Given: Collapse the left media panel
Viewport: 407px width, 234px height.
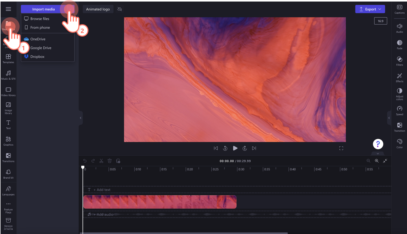Looking at the screenshot, I should tap(80, 118).
